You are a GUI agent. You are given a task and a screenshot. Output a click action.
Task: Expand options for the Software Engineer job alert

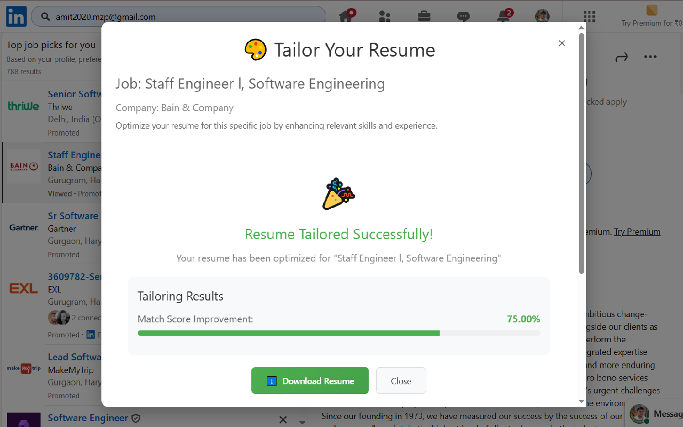(302, 422)
